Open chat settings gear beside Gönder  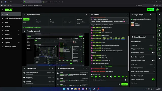pos(119,84)
